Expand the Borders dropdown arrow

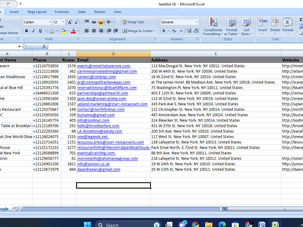point(57,31)
